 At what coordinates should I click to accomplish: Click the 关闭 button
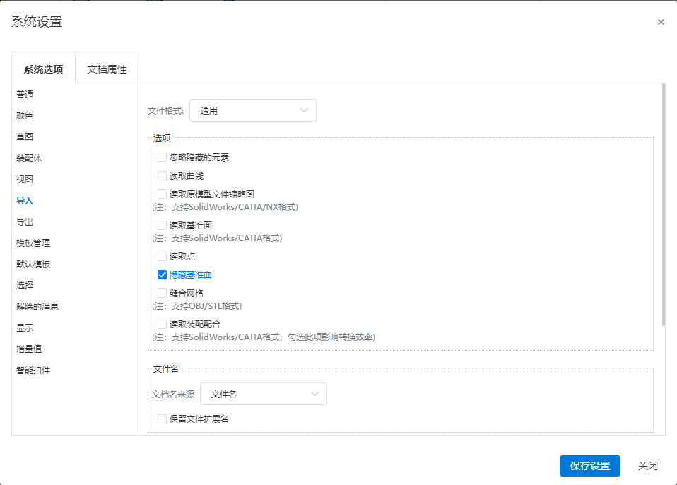647,466
